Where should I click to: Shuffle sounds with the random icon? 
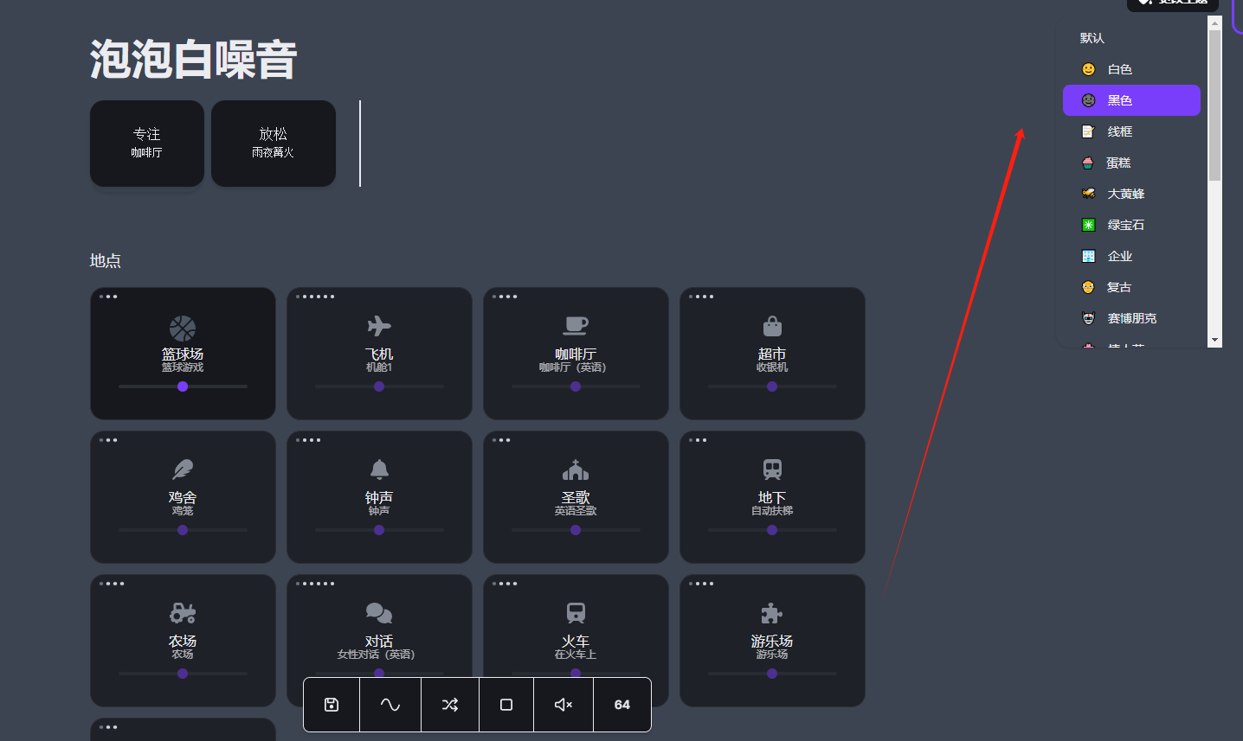(450, 705)
